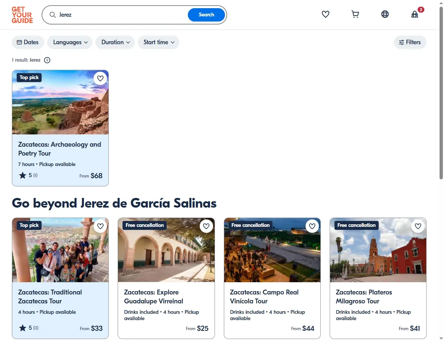
Task: Click the Top pick badge on Traditional Zacatecas Tour
Action: 29,225
